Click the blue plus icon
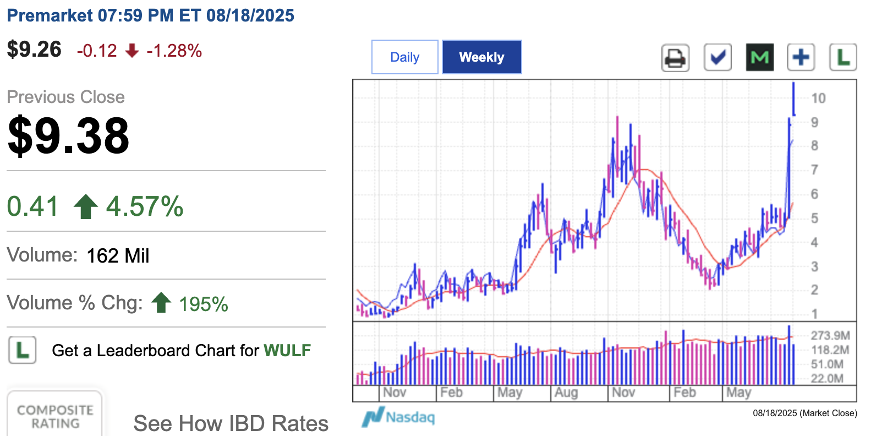The width and height of the screenshot is (876, 436). [801, 57]
